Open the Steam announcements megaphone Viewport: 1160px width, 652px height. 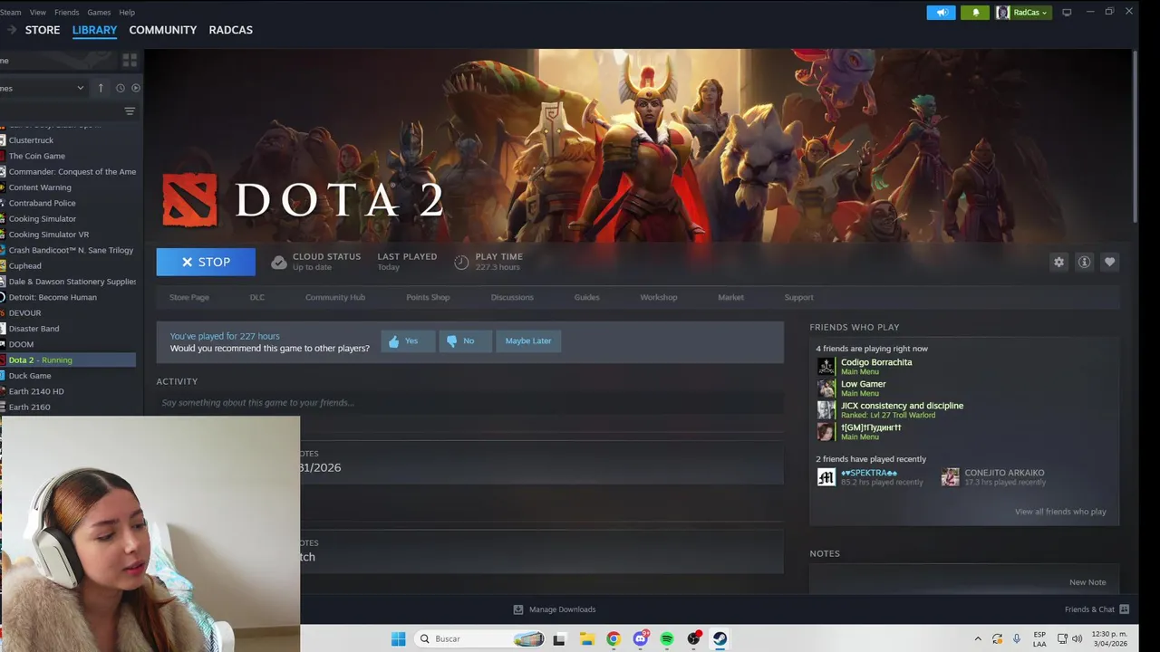click(941, 13)
